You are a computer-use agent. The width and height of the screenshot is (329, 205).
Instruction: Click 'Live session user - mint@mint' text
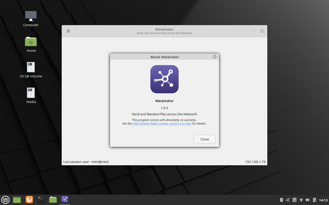pyautogui.click(x=86, y=162)
